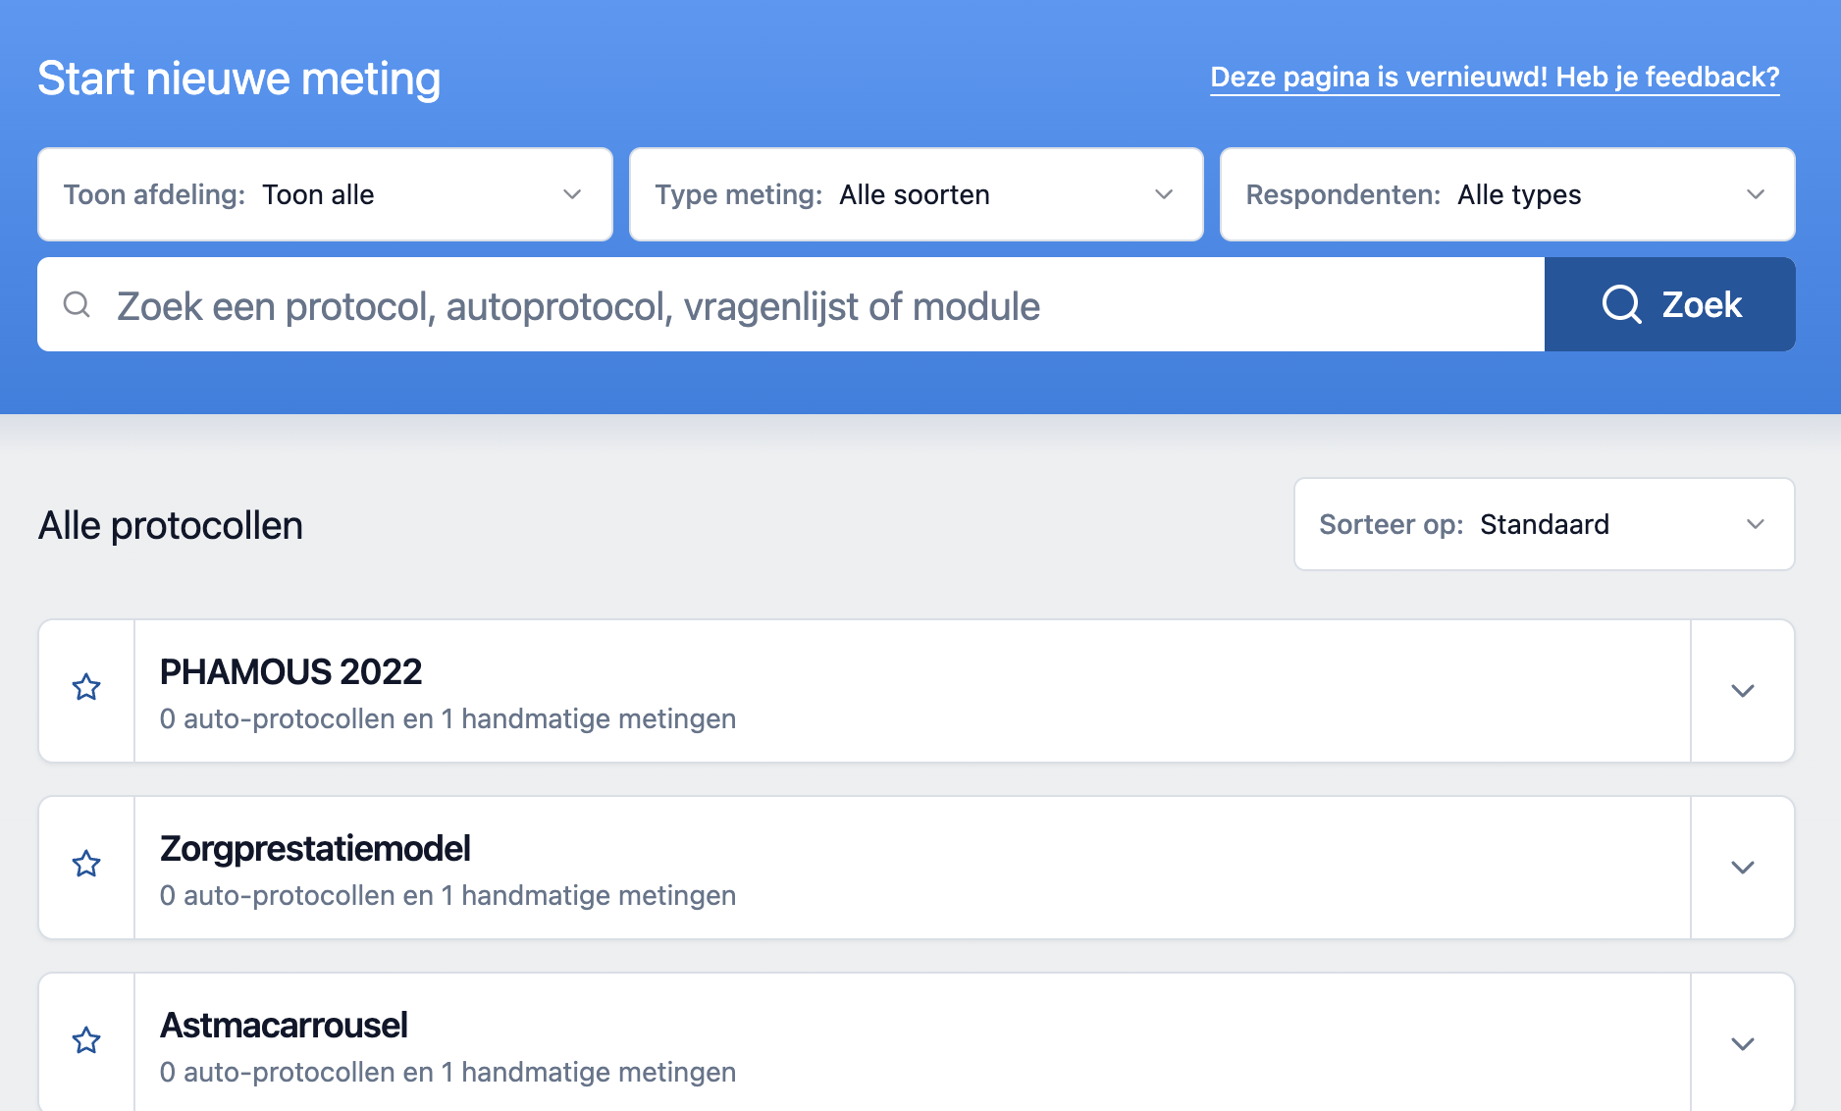Mark Astmacarrousel as favorite with star
The height and width of the screenshot is (1111, 1841).
pos(86,1040)
